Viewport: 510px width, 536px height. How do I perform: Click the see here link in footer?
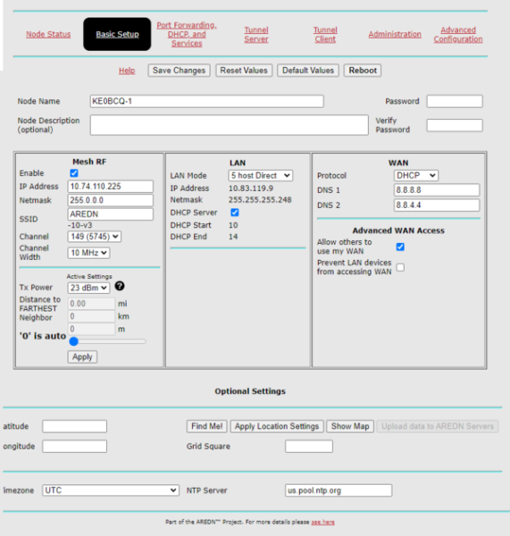(x=323, y=522)
